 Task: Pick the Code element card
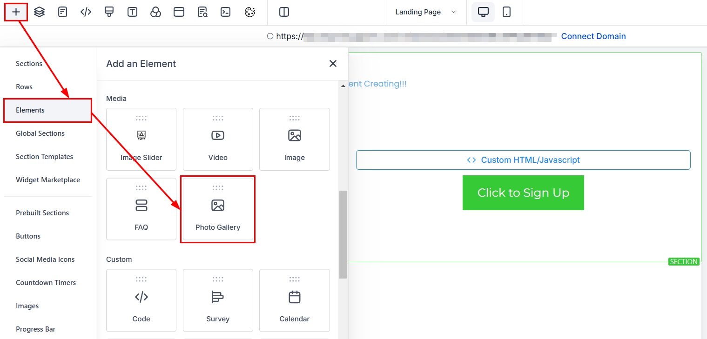click(141, 300)
